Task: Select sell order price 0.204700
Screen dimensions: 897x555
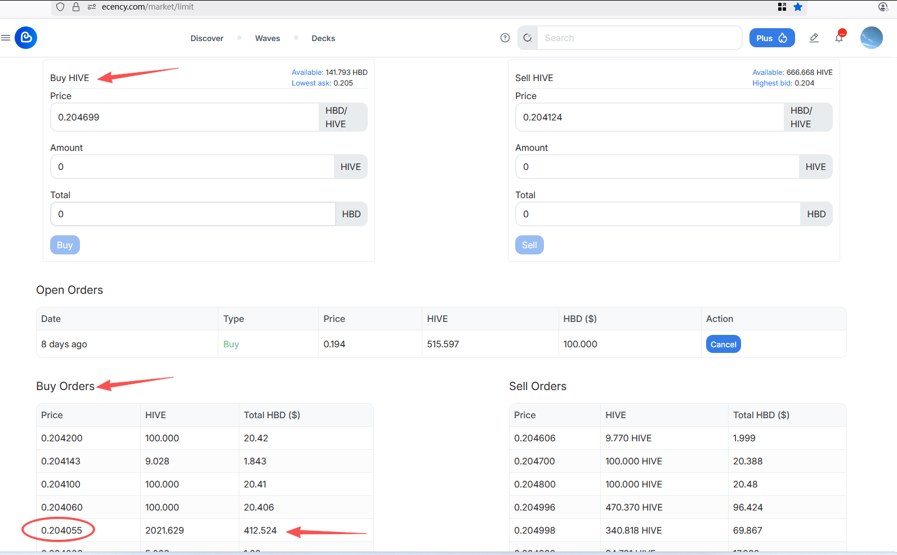Action: (x=534, y=461)
